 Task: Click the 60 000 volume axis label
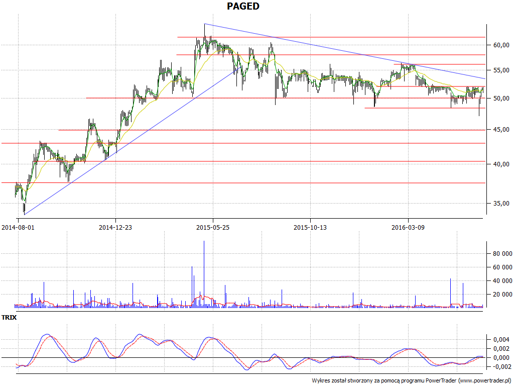502,267
